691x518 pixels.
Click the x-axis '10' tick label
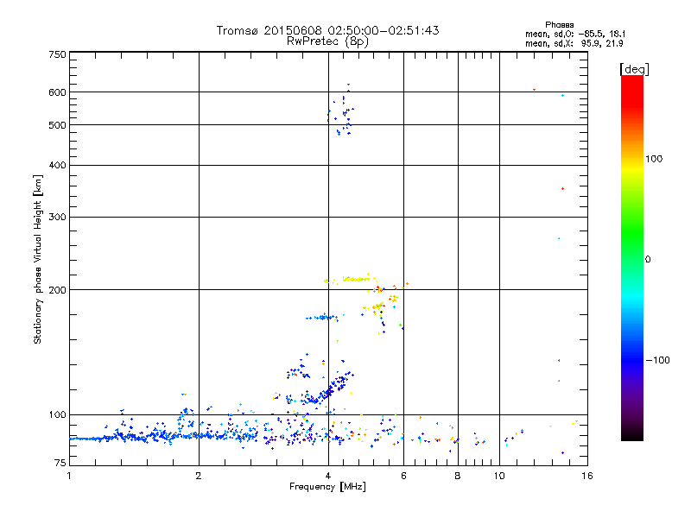499,476
